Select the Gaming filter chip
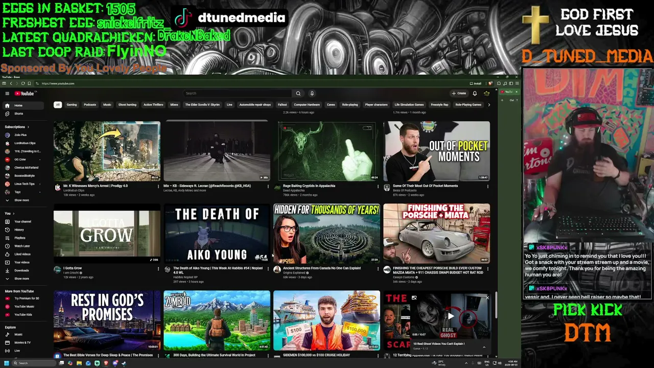654x368 pixels. [72, 105]
